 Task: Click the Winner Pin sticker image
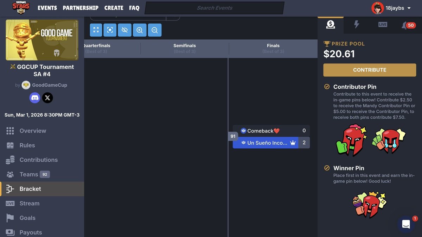pos(369,205)
